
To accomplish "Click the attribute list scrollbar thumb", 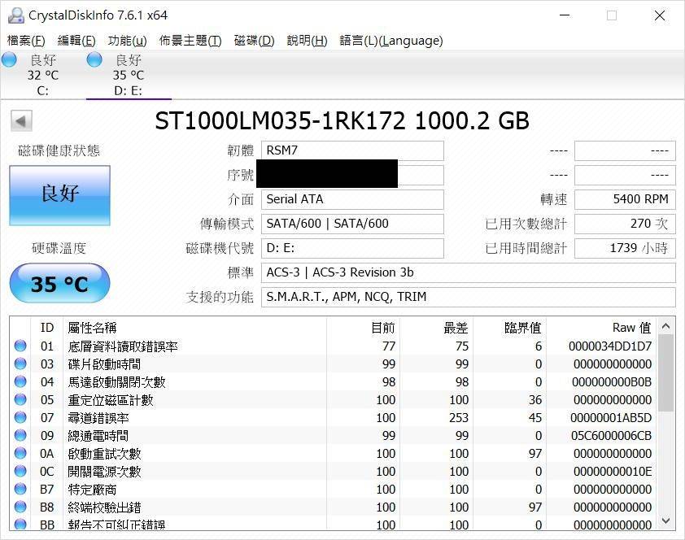I will (665, 372).
